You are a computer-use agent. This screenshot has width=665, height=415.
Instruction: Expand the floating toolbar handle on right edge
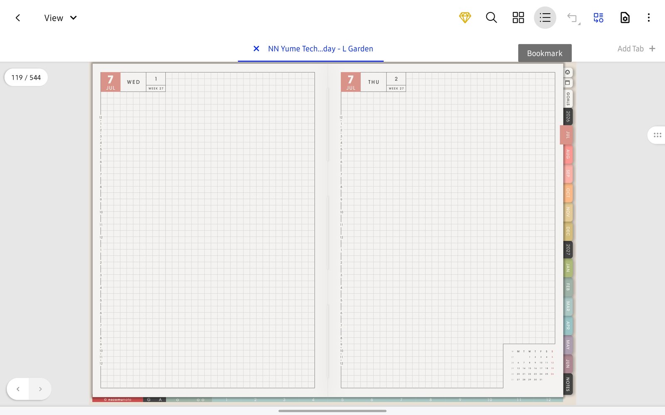pos(657,135)
